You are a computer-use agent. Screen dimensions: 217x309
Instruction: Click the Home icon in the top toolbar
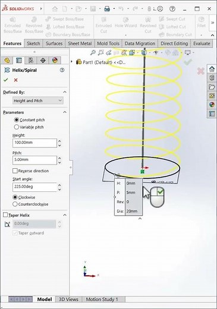(55, 9)
